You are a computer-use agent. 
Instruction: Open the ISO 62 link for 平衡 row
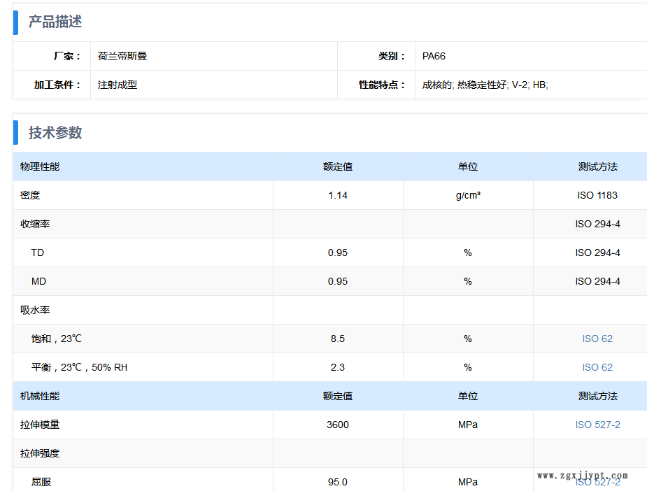coord(597,367)
